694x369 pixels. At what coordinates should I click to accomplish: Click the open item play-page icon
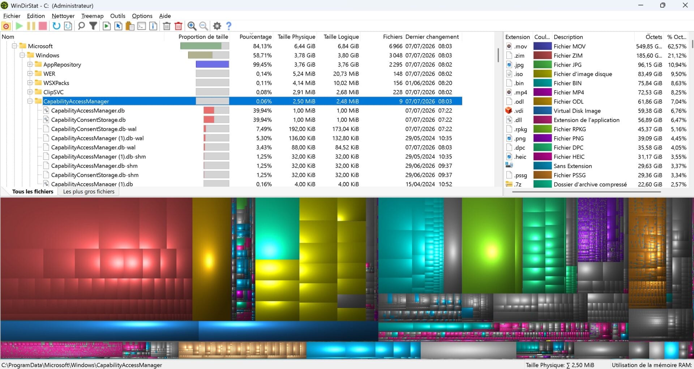tap(107, 26)
